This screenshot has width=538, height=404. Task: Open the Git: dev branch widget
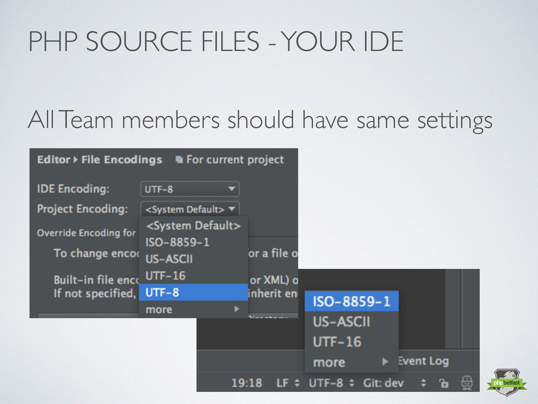click(x=395, y=383)
